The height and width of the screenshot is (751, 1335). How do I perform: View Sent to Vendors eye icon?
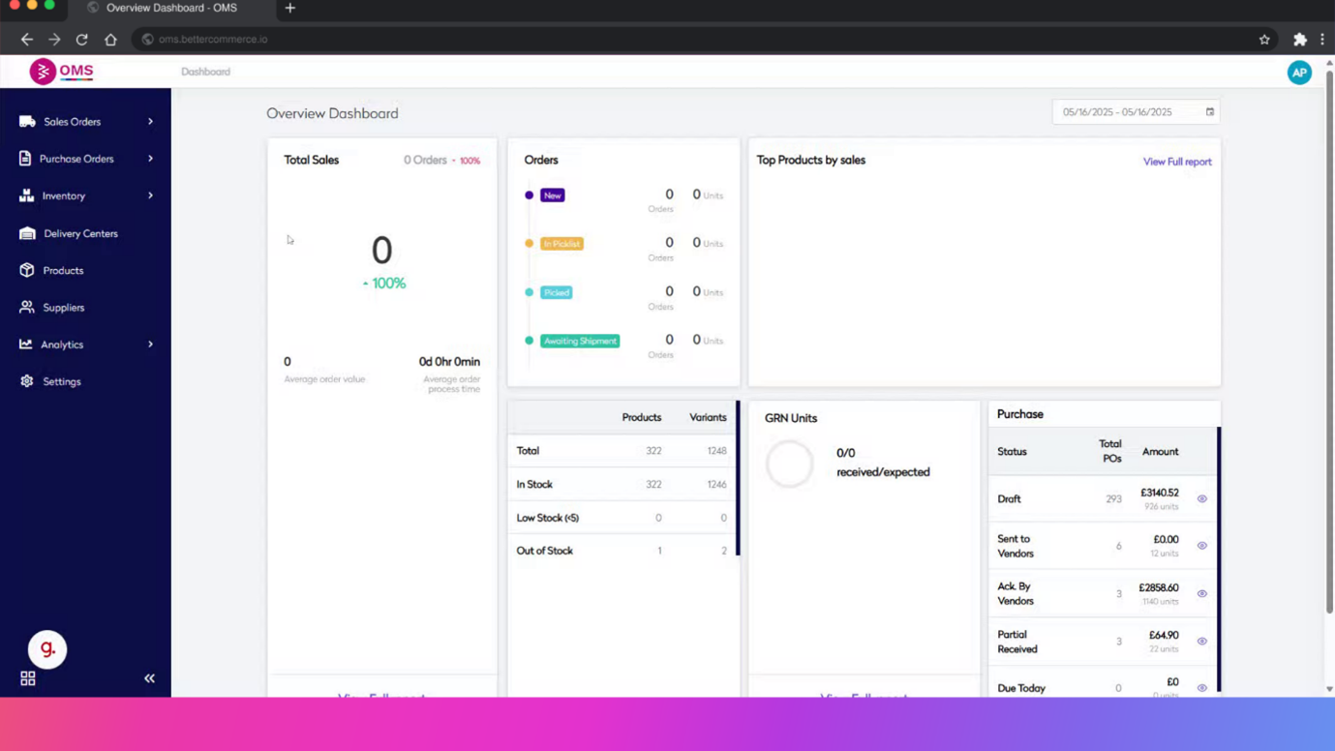[1201, 546]
